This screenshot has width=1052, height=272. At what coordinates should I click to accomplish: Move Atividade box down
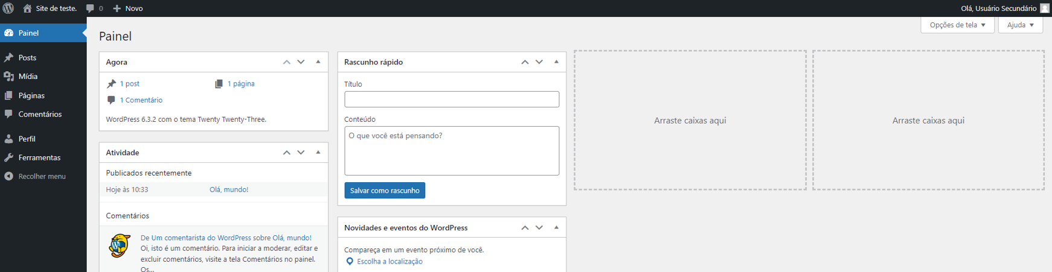pos(301,153)
